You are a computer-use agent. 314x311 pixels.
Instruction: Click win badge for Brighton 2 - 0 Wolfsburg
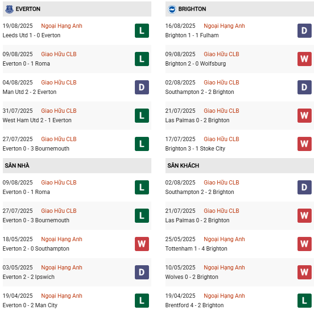(305, 59)
